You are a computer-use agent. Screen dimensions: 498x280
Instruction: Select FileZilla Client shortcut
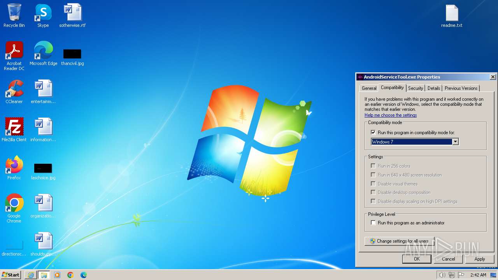pyautogui.click(x=14, y=130)
